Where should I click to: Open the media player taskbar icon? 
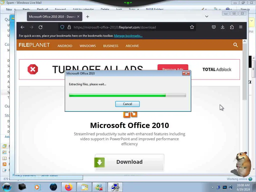(x=37, y=187)
